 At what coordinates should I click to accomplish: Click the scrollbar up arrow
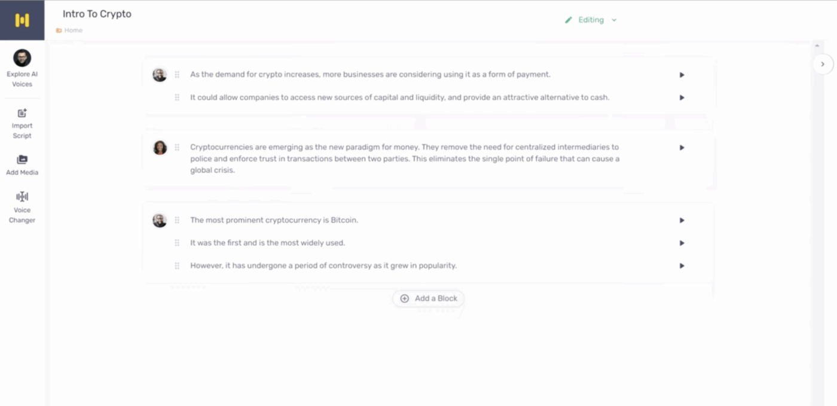pyautogui.click(x=817, y=46)
